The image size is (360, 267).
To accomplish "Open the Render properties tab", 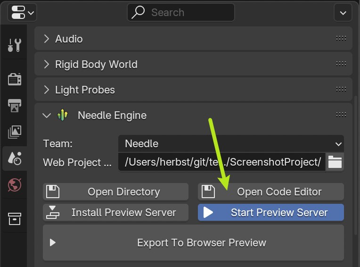I will (x=15, y=80).
